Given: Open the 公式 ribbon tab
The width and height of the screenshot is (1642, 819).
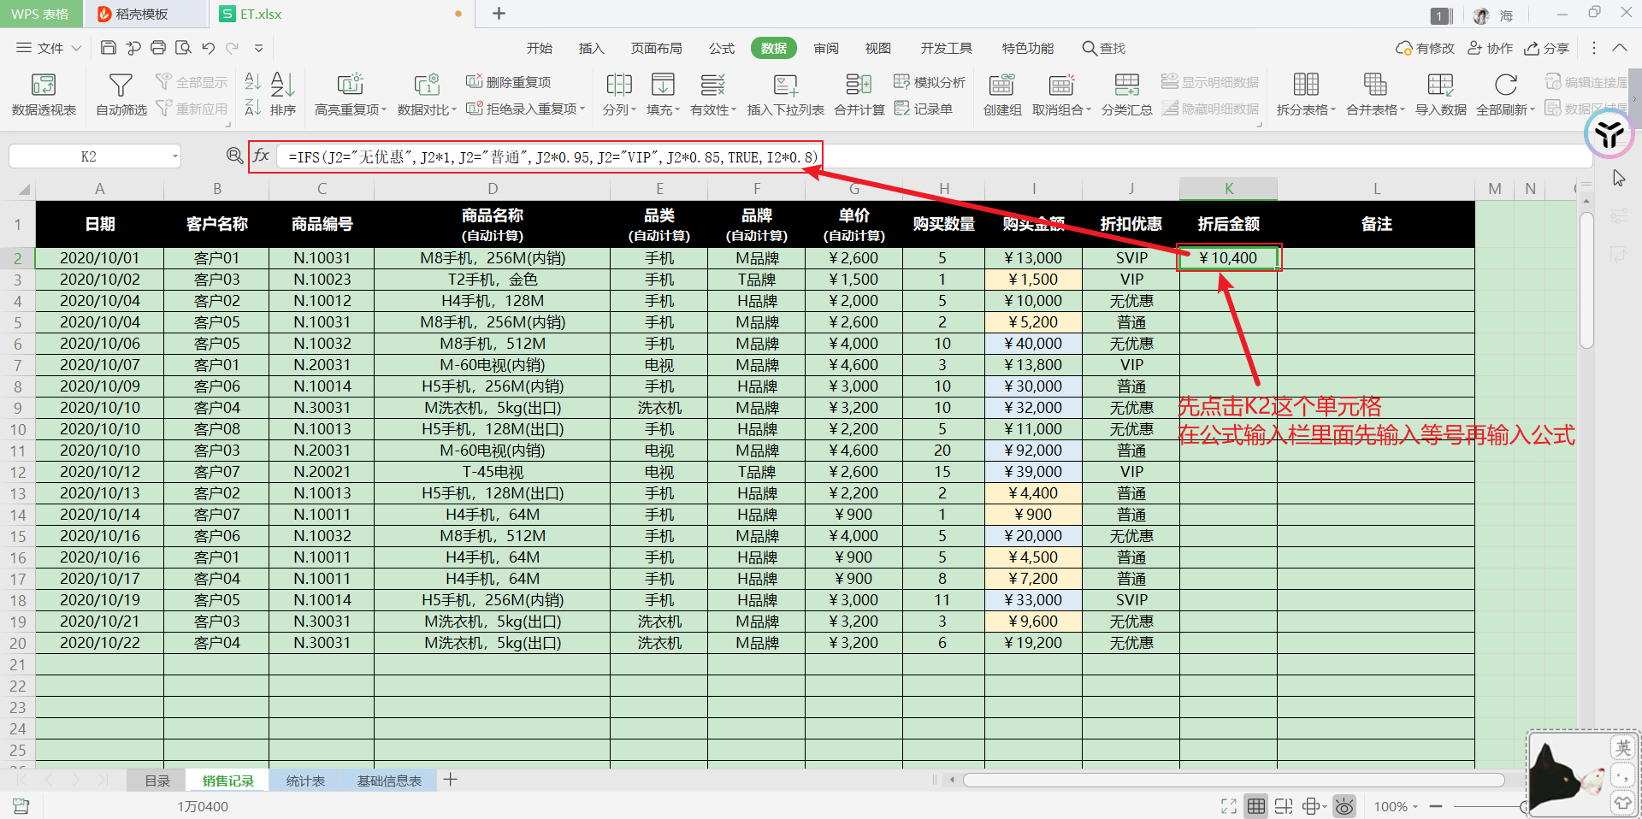Looking at the screenshot, I should (x=721, y=48).
